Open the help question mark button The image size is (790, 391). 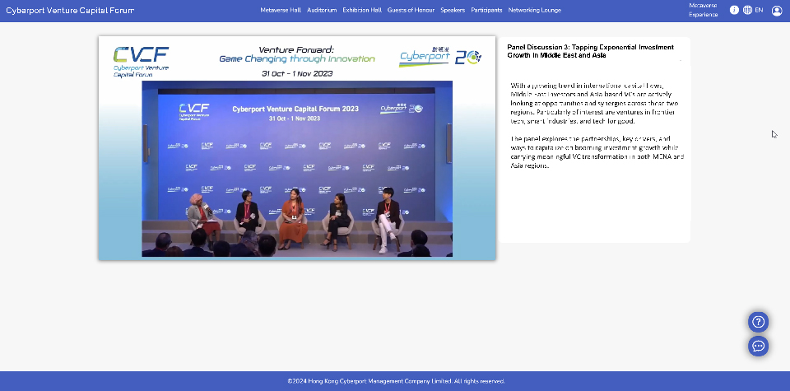[758, 322]
